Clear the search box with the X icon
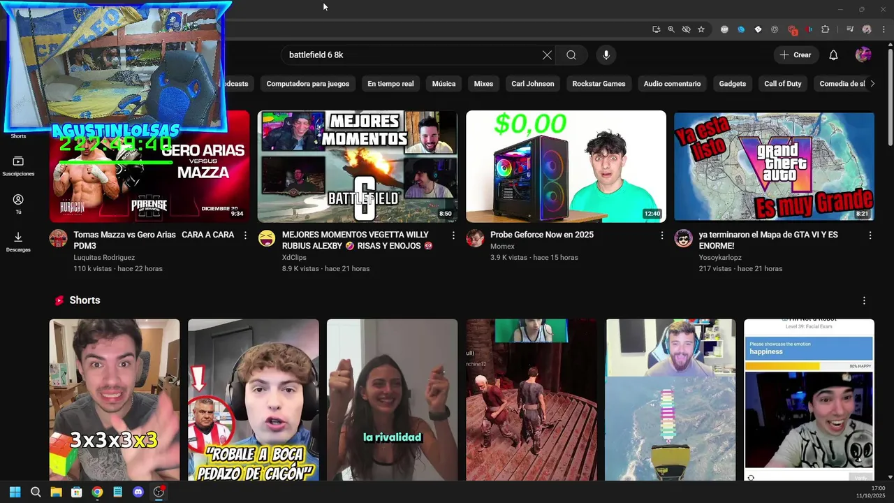894x503 pixels. [x=547, y=55]
